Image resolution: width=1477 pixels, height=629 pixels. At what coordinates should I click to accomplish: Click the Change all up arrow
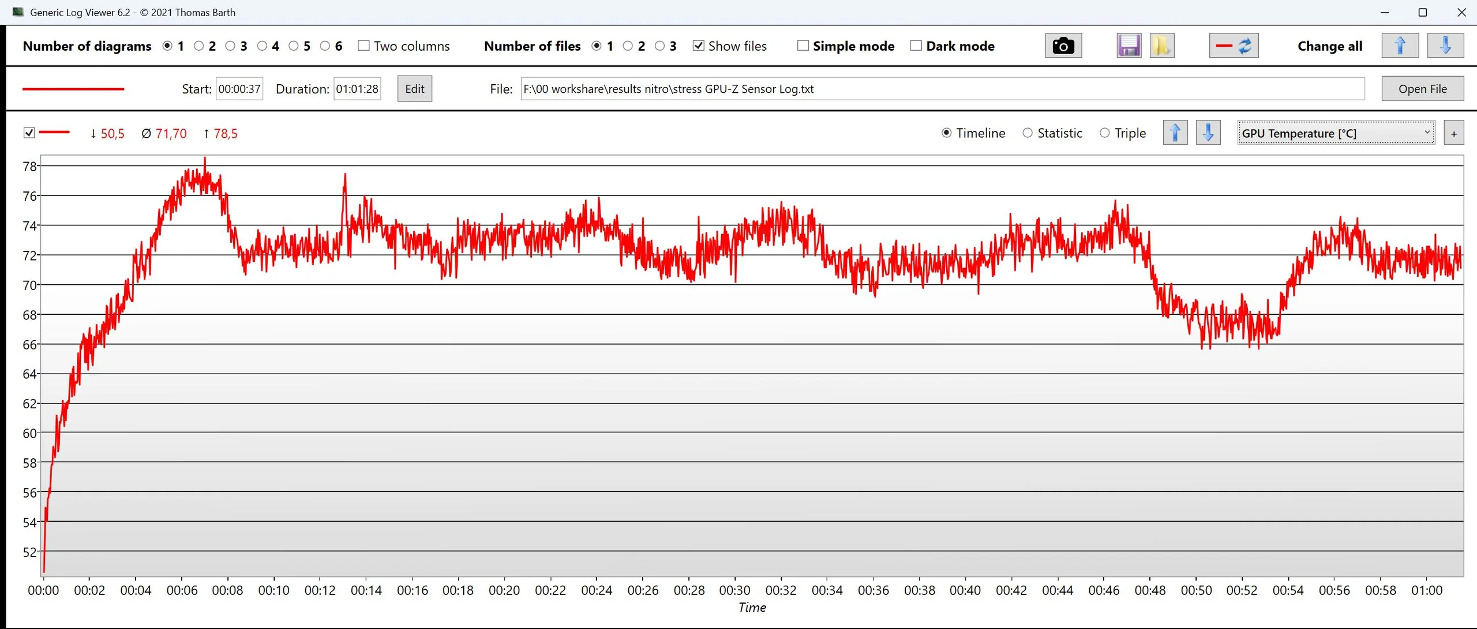[1400, 46]
